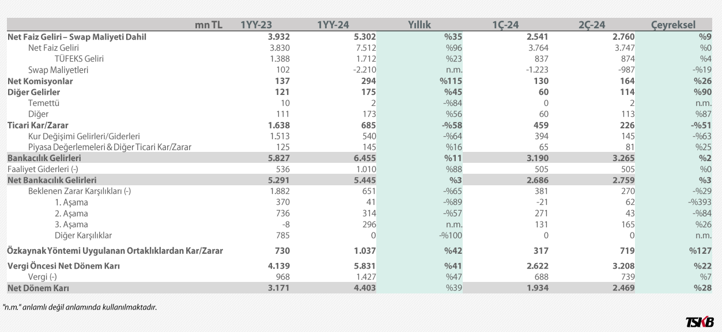The height and width of the screenshot is (332, 722).
Task: Select the Bankacılık Gelirleri row label
Action: pos(44,158)
